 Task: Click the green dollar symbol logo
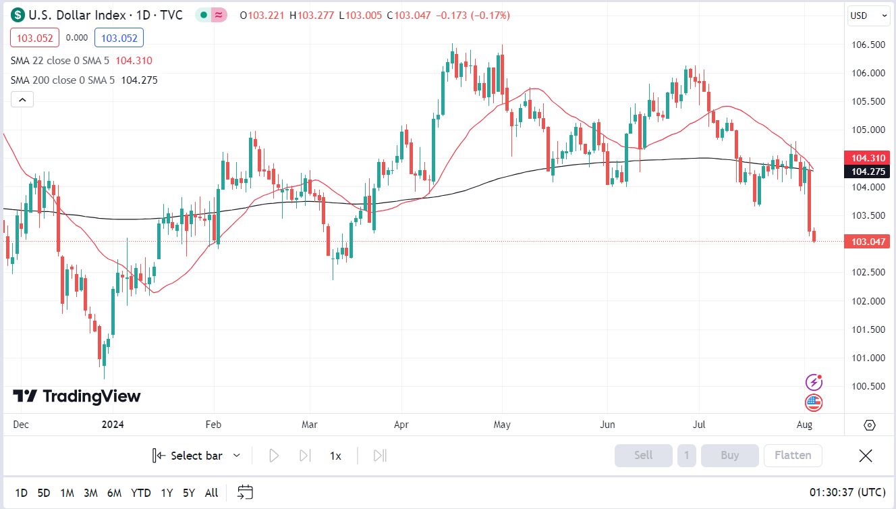pos(18,15)
